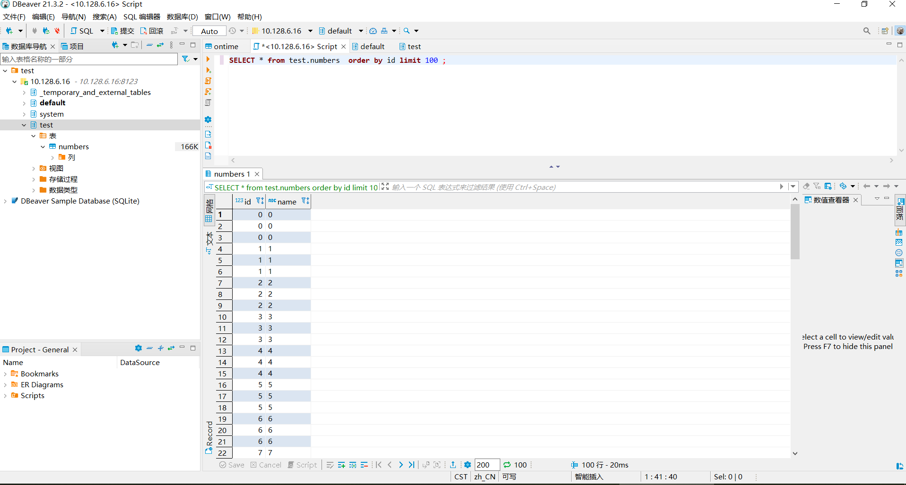The width and height of the screenshot is (906, 485).
Task: Click the Save button below results
Action: click(x=231, y=465)
